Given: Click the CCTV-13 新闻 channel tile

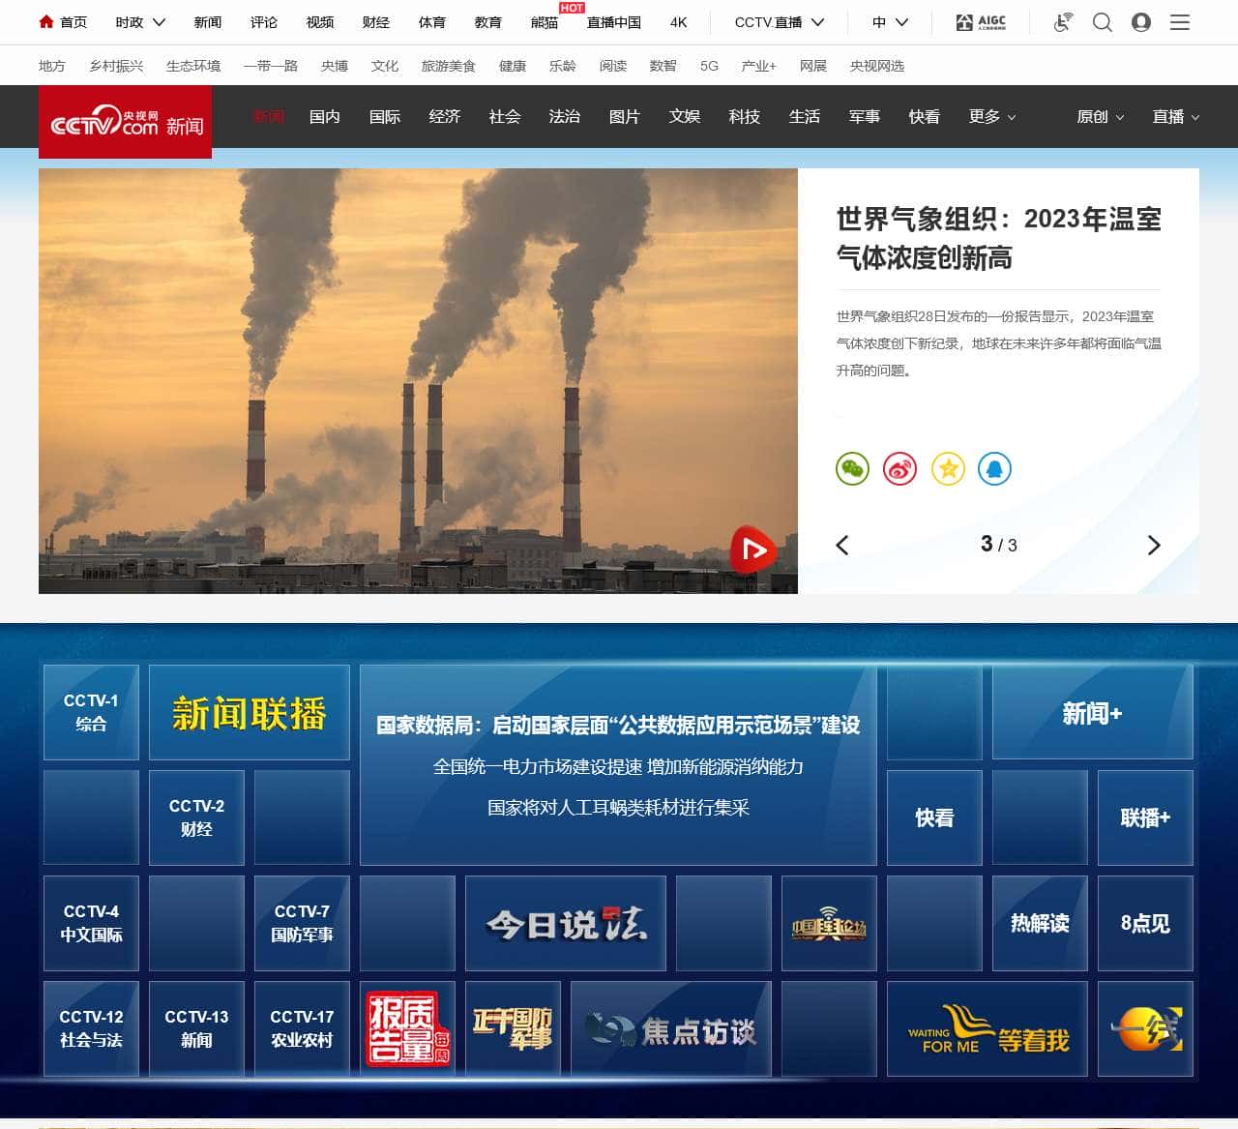Looking at the screenshot, I should [x=196, y=1028].
